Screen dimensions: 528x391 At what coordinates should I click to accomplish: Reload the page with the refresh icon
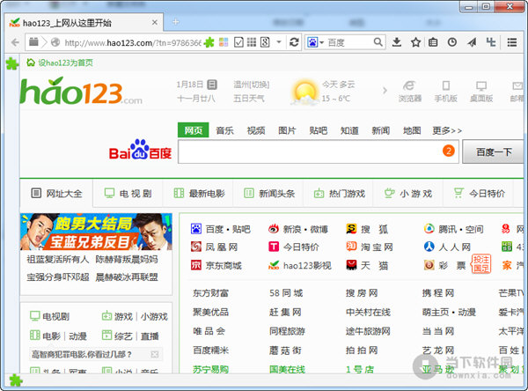click(294, 42)
